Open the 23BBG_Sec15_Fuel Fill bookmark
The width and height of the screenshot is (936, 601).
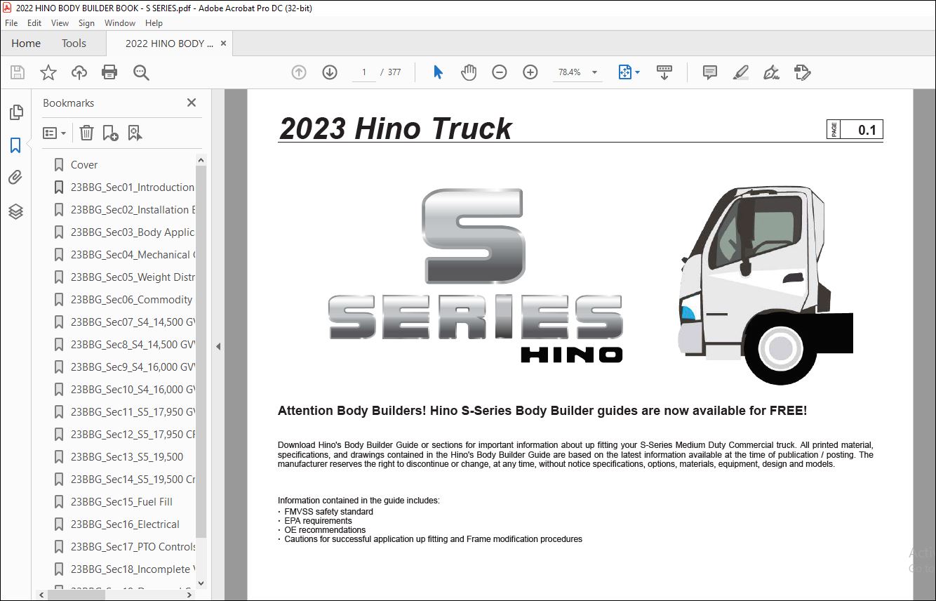[x=121, y=502]
